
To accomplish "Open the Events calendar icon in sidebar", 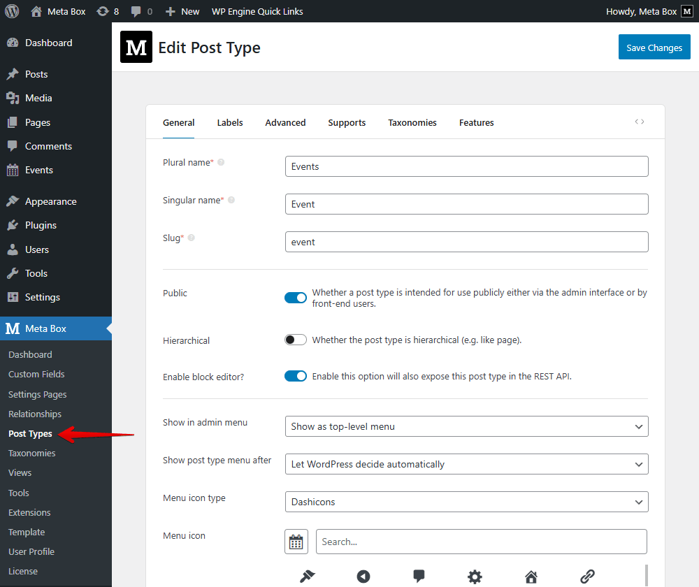I will point(13,170).
